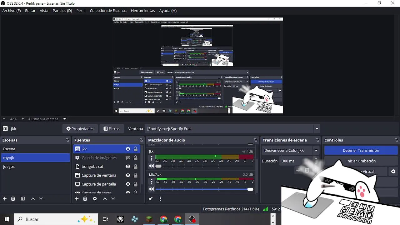The width and height of the screenshot is (400, 225).
Task: Click the Buscar taskbar search box
Action: (x=56, y=219)
